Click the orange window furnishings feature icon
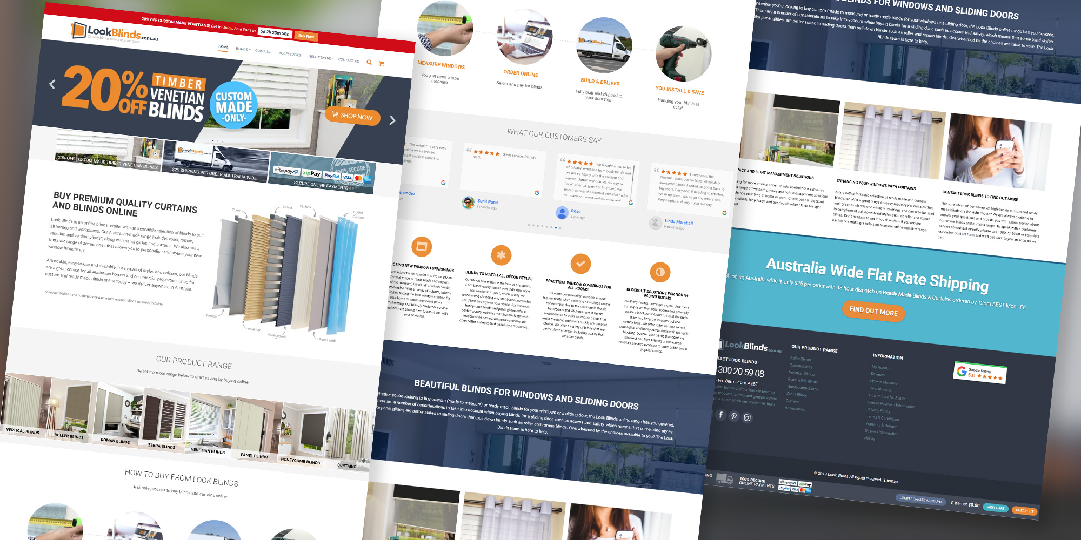 (422, 247)
